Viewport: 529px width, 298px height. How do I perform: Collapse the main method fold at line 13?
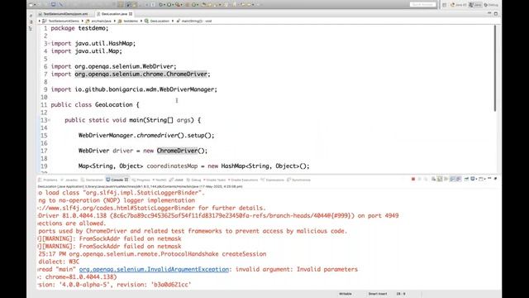[x=49, y=120]
